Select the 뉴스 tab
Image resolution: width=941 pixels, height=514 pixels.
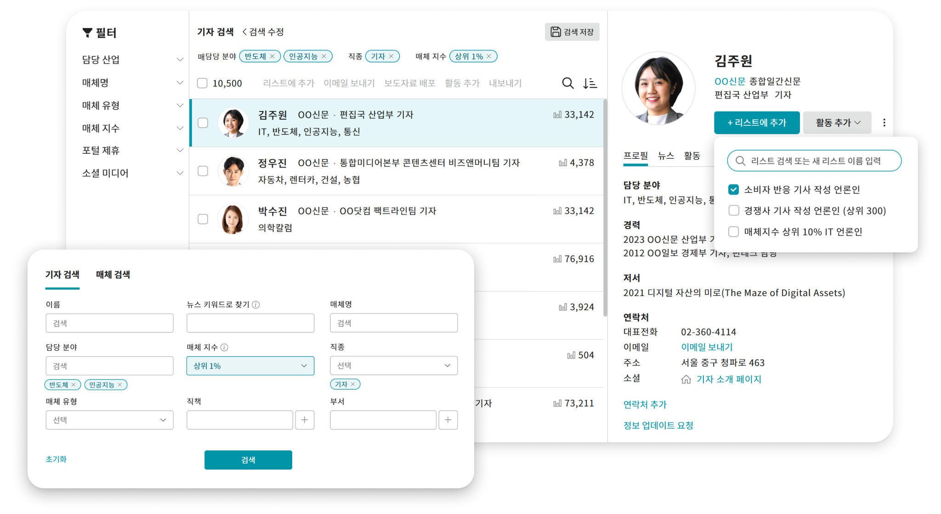point(666,156)
